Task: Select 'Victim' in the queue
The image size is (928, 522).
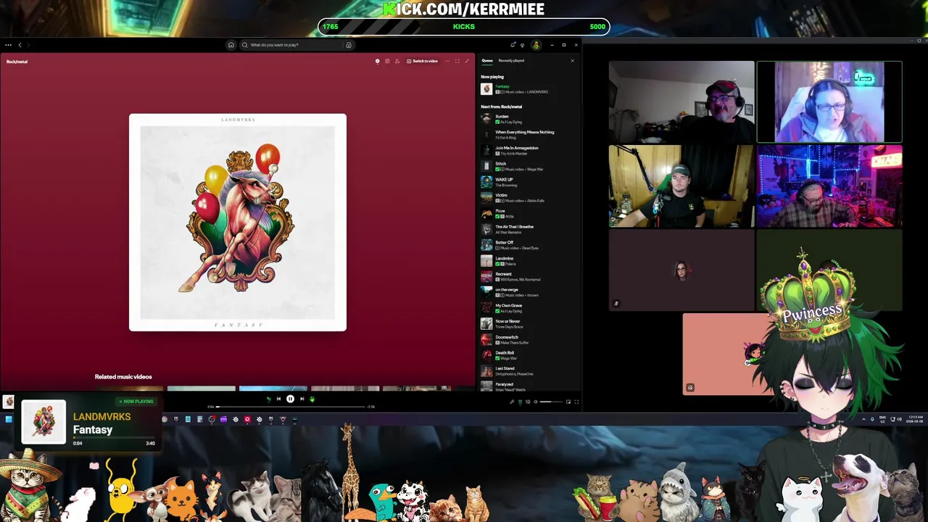Action: tap(529, 198)
